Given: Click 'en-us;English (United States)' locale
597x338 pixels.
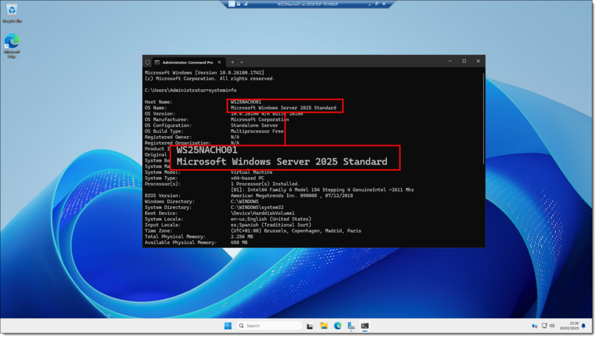Looking at the screenshot, I should coord(272,220).
